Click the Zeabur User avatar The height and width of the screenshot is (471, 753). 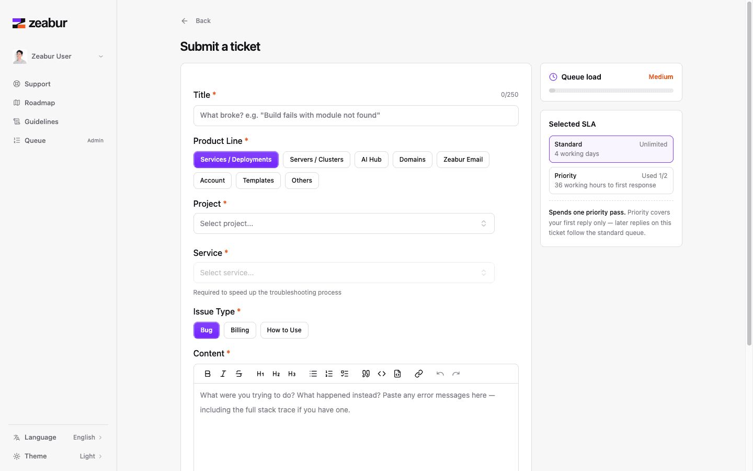[20, 57]
